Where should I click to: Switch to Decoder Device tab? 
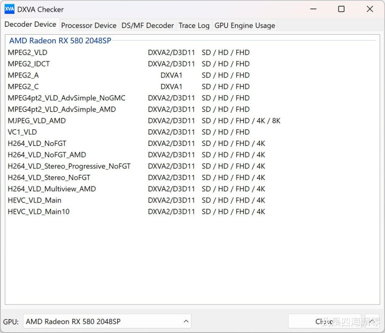pos(30,24)
